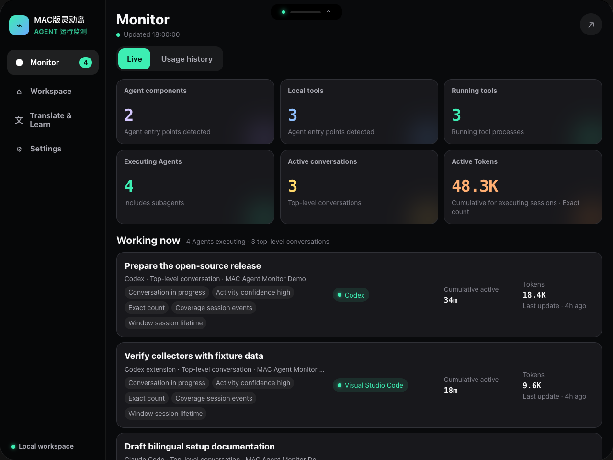Screen dimensions: 613x460
Task: Click the 18.4K tokens value
Action: tap(534, 295)
